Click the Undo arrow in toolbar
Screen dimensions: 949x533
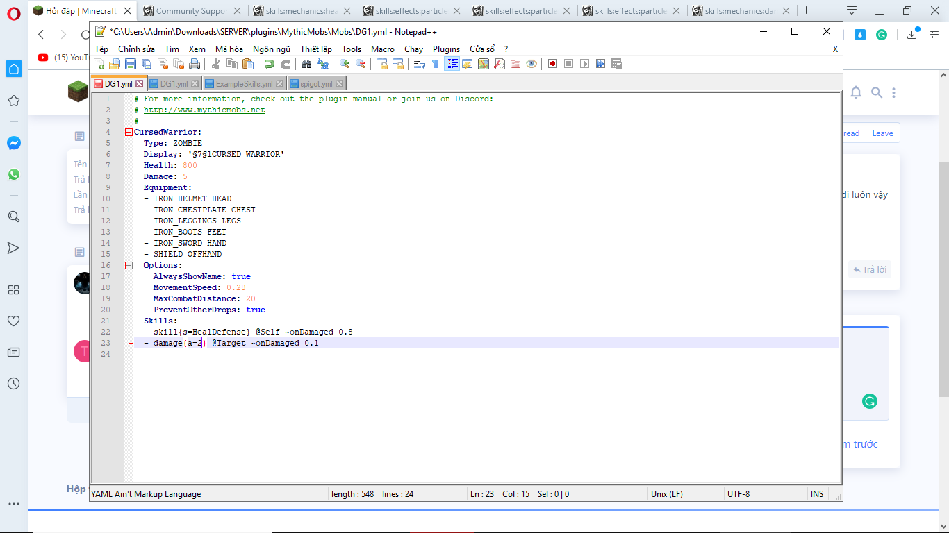[269, 64]
